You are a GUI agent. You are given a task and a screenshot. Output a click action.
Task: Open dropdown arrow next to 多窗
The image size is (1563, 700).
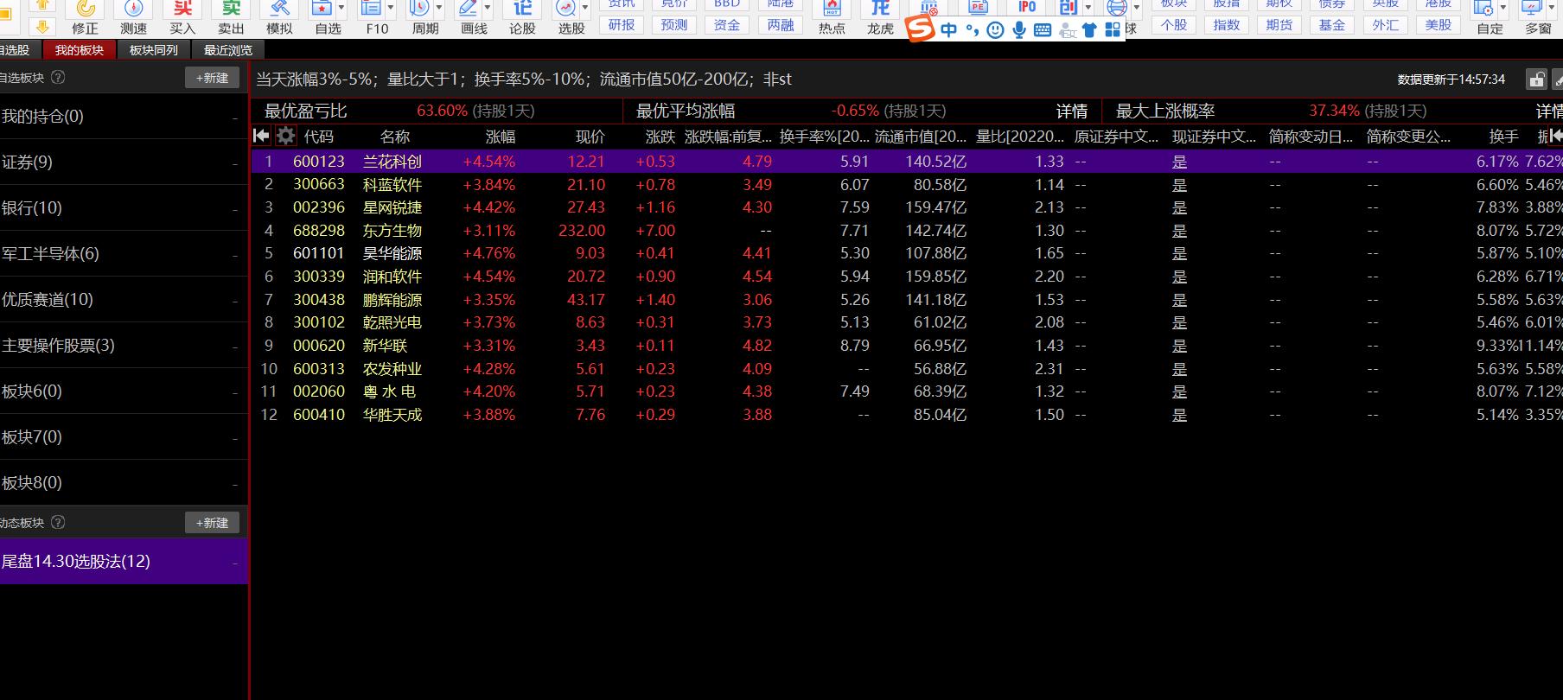(1552, 8)
